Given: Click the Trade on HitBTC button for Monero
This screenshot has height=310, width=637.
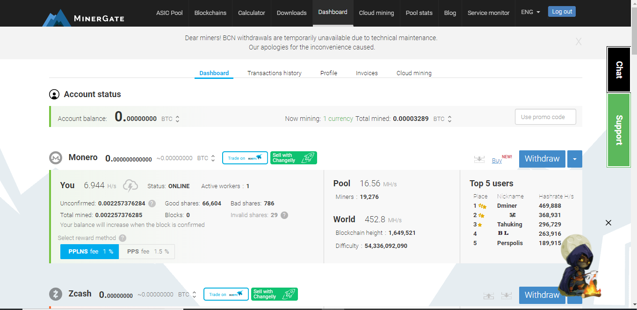Looking at the screenshot, I should pos(245,158).
